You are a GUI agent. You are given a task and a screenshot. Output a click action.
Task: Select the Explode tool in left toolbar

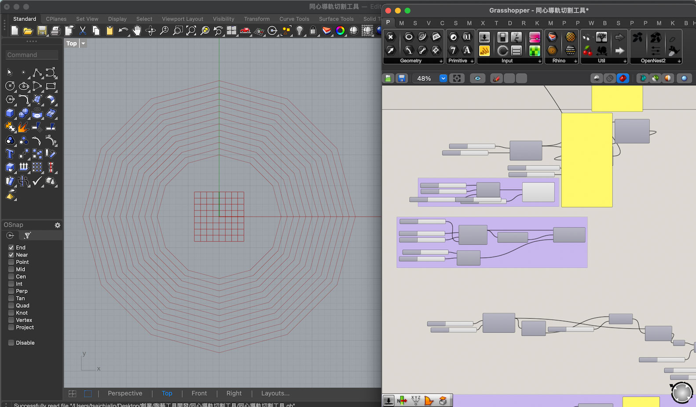[23, 127]
